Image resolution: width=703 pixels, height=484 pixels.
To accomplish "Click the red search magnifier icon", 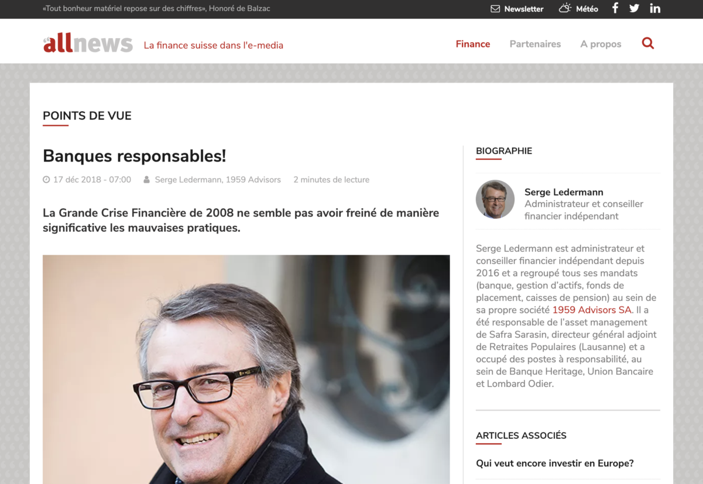I will (x=648, y=43).
